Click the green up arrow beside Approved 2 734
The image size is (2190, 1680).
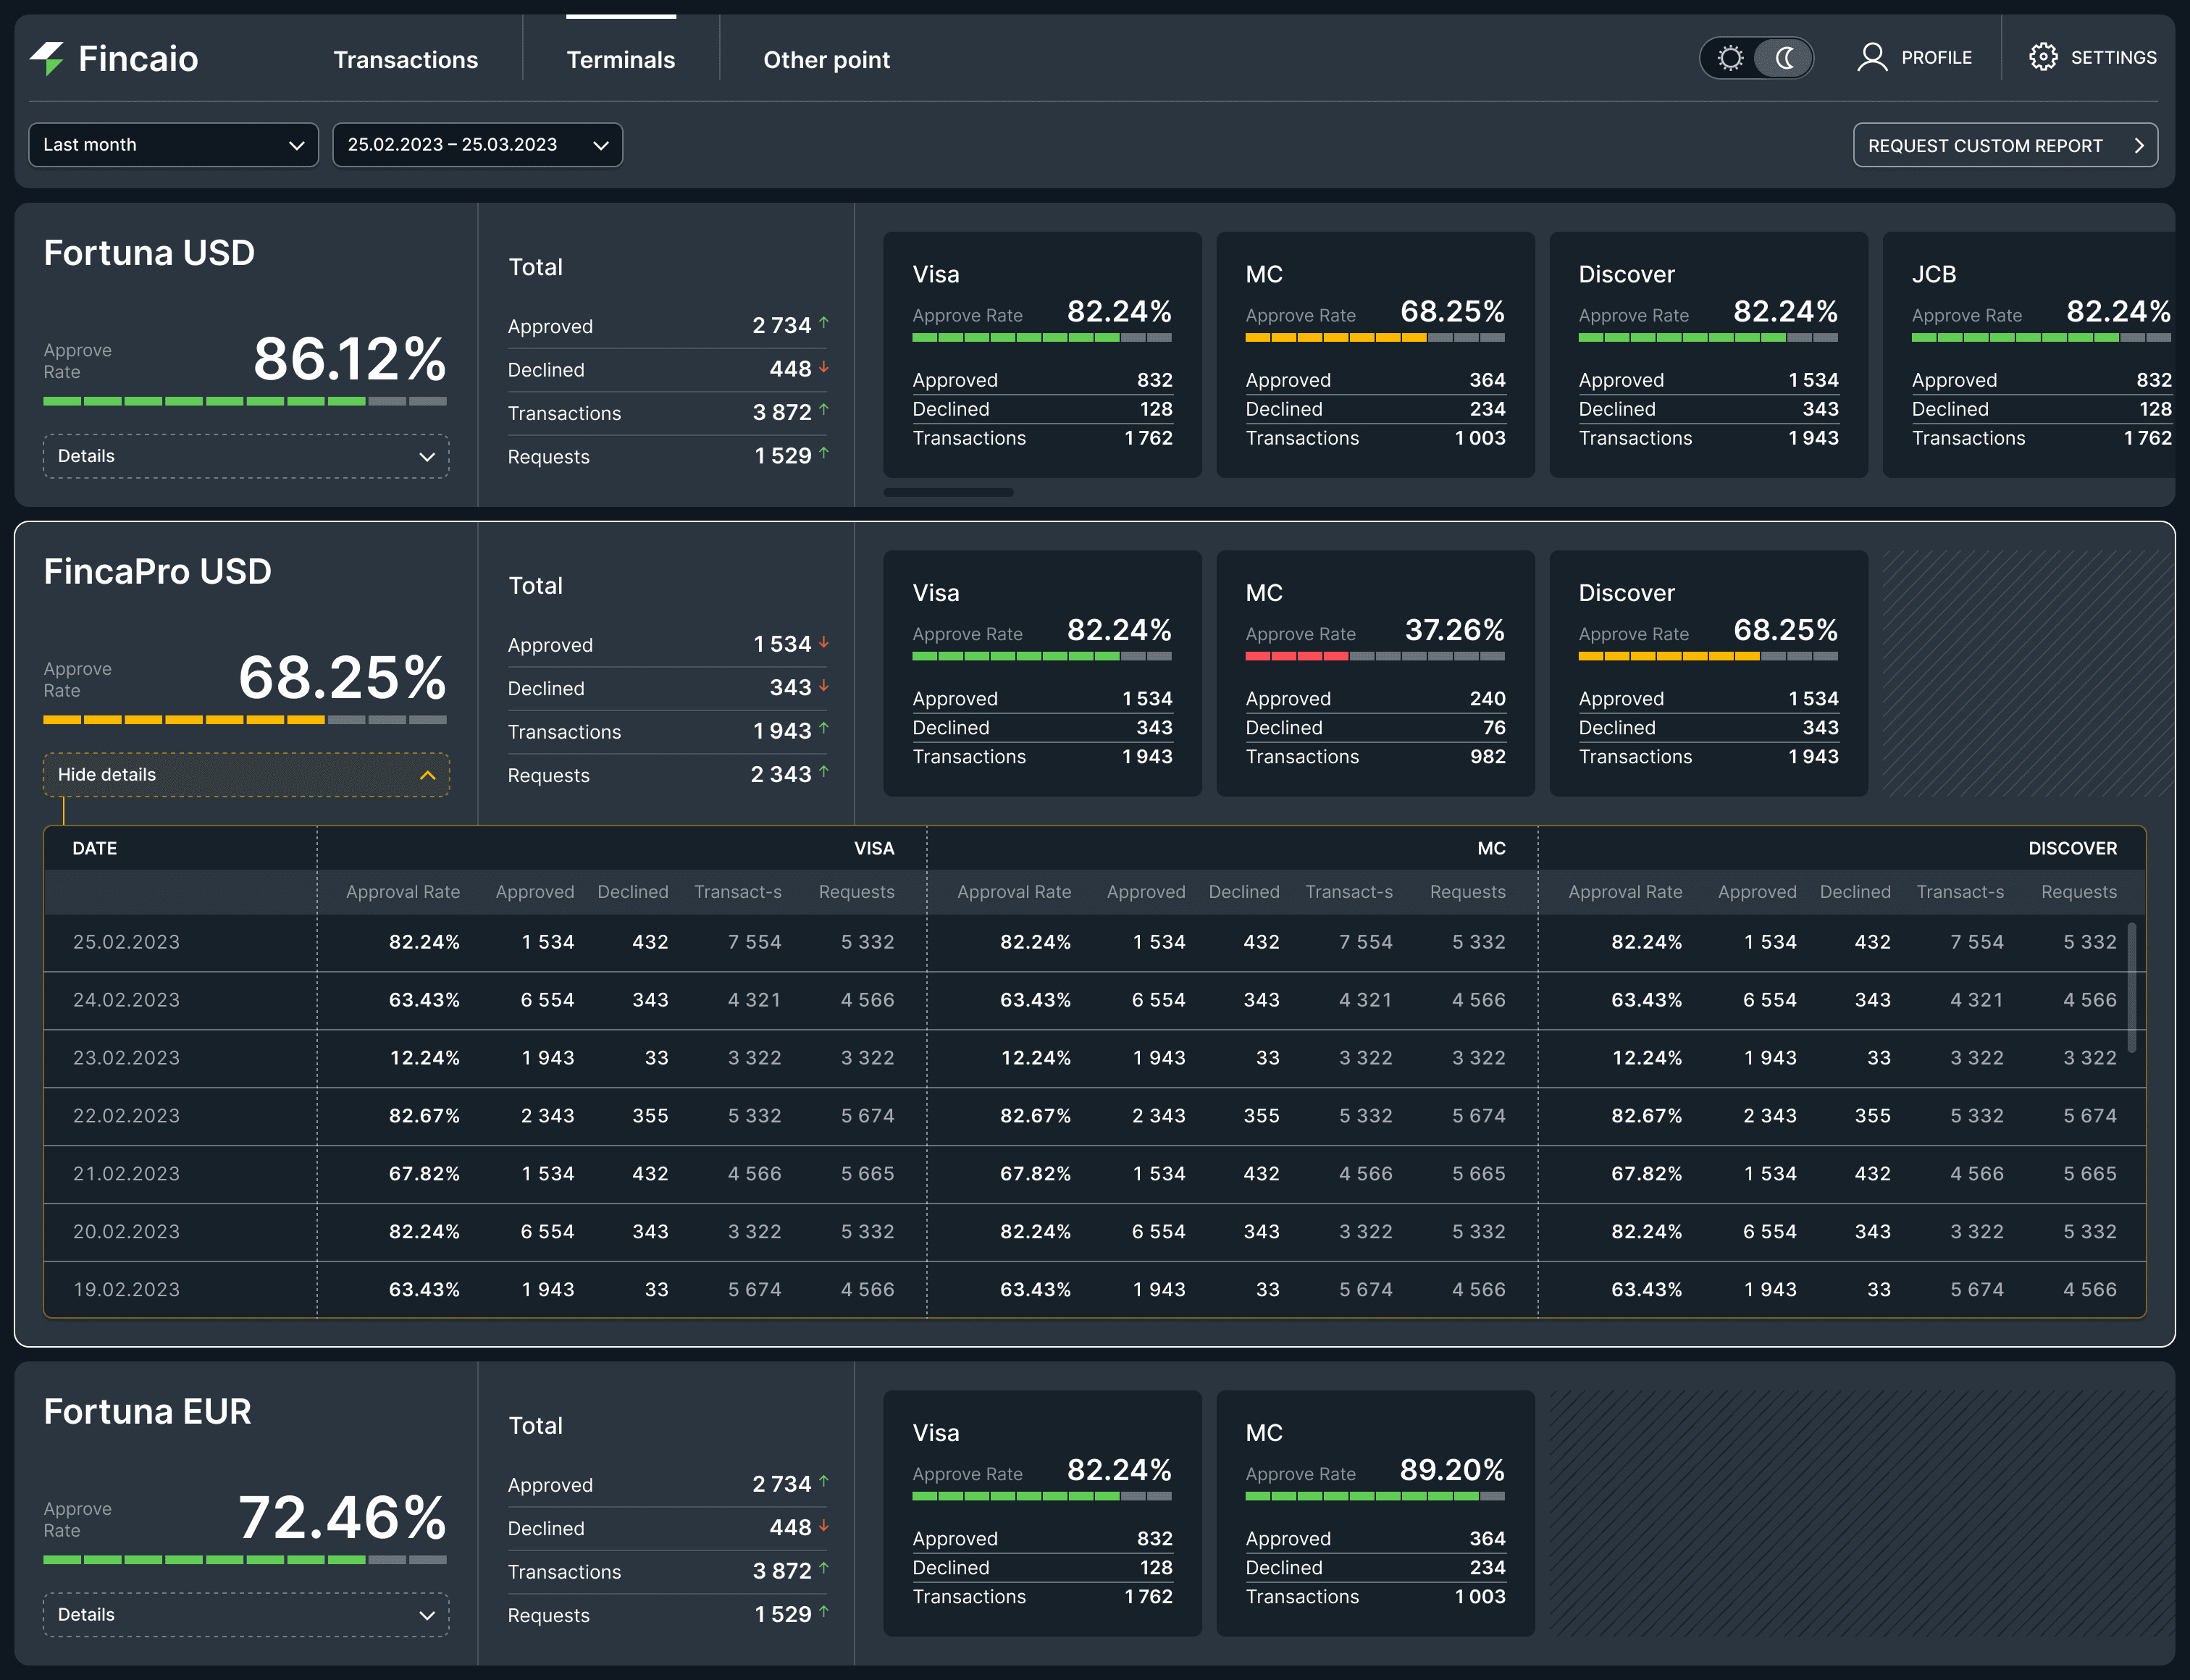point(823,323)
